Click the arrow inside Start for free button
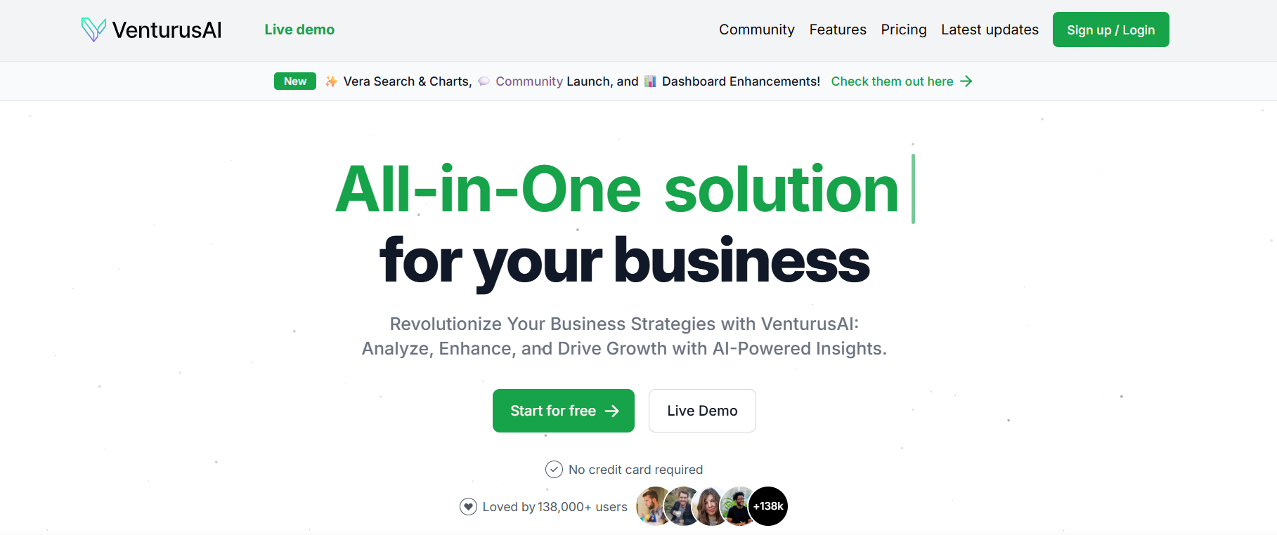 (x=612, y=411)
